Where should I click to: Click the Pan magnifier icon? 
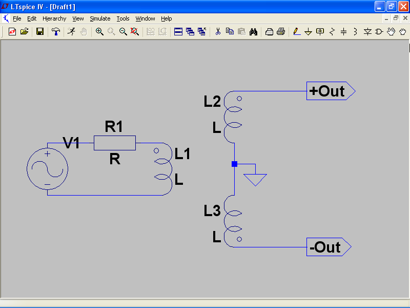(111, 32)
